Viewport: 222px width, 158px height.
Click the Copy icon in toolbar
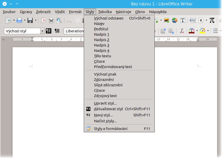point(77,21)
